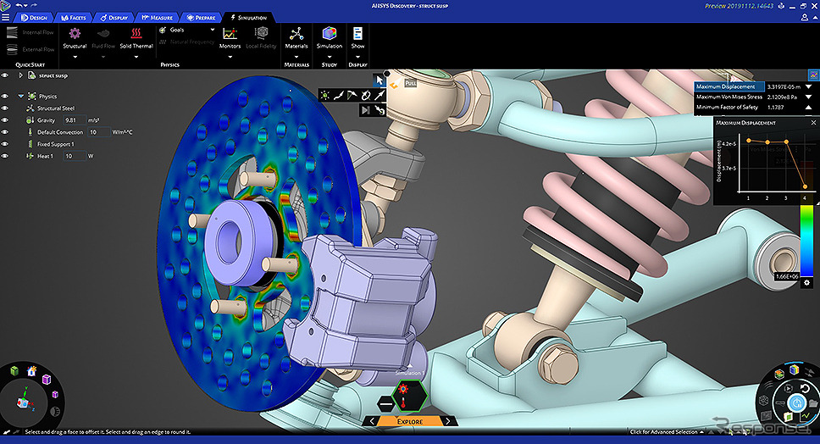
Task: Open the Measure tab
Action: (x=159, y=17)
